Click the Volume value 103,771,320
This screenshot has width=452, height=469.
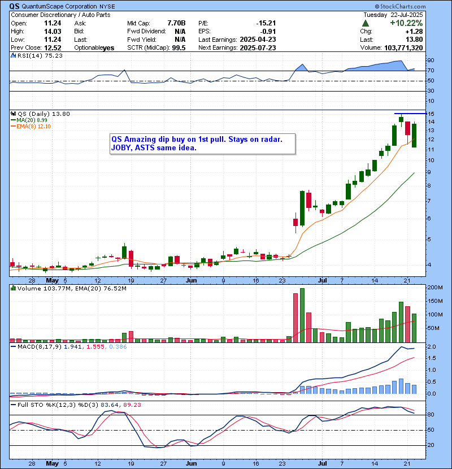(x=403, y=48)
